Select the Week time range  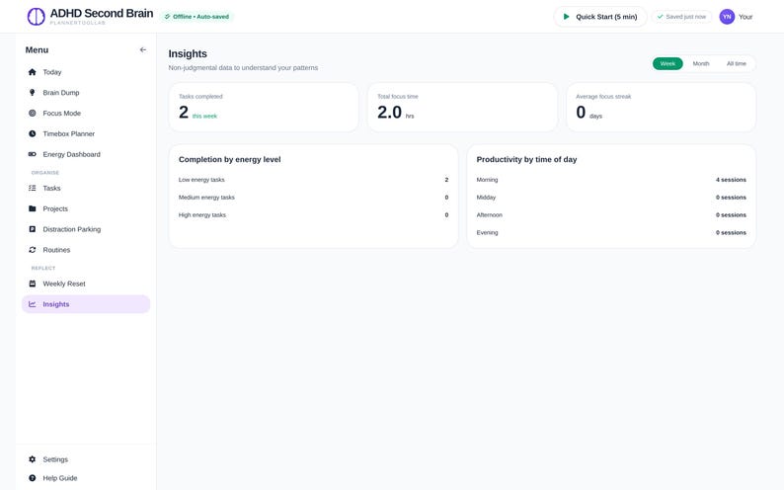coord(667,63)
